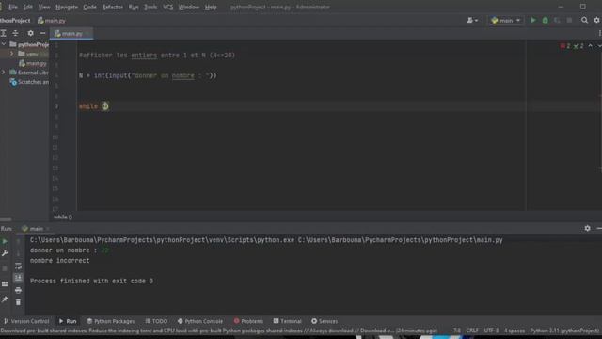Collapse the pythonProject root folder
The image size is (602, 339).
[x=4, y=44]
